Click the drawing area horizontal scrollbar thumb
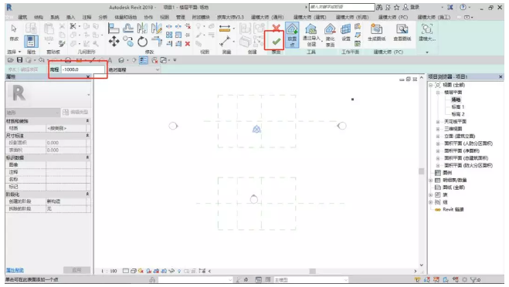Image resolution: width=509 pixels, height=287 pixels. click(312, 271)
